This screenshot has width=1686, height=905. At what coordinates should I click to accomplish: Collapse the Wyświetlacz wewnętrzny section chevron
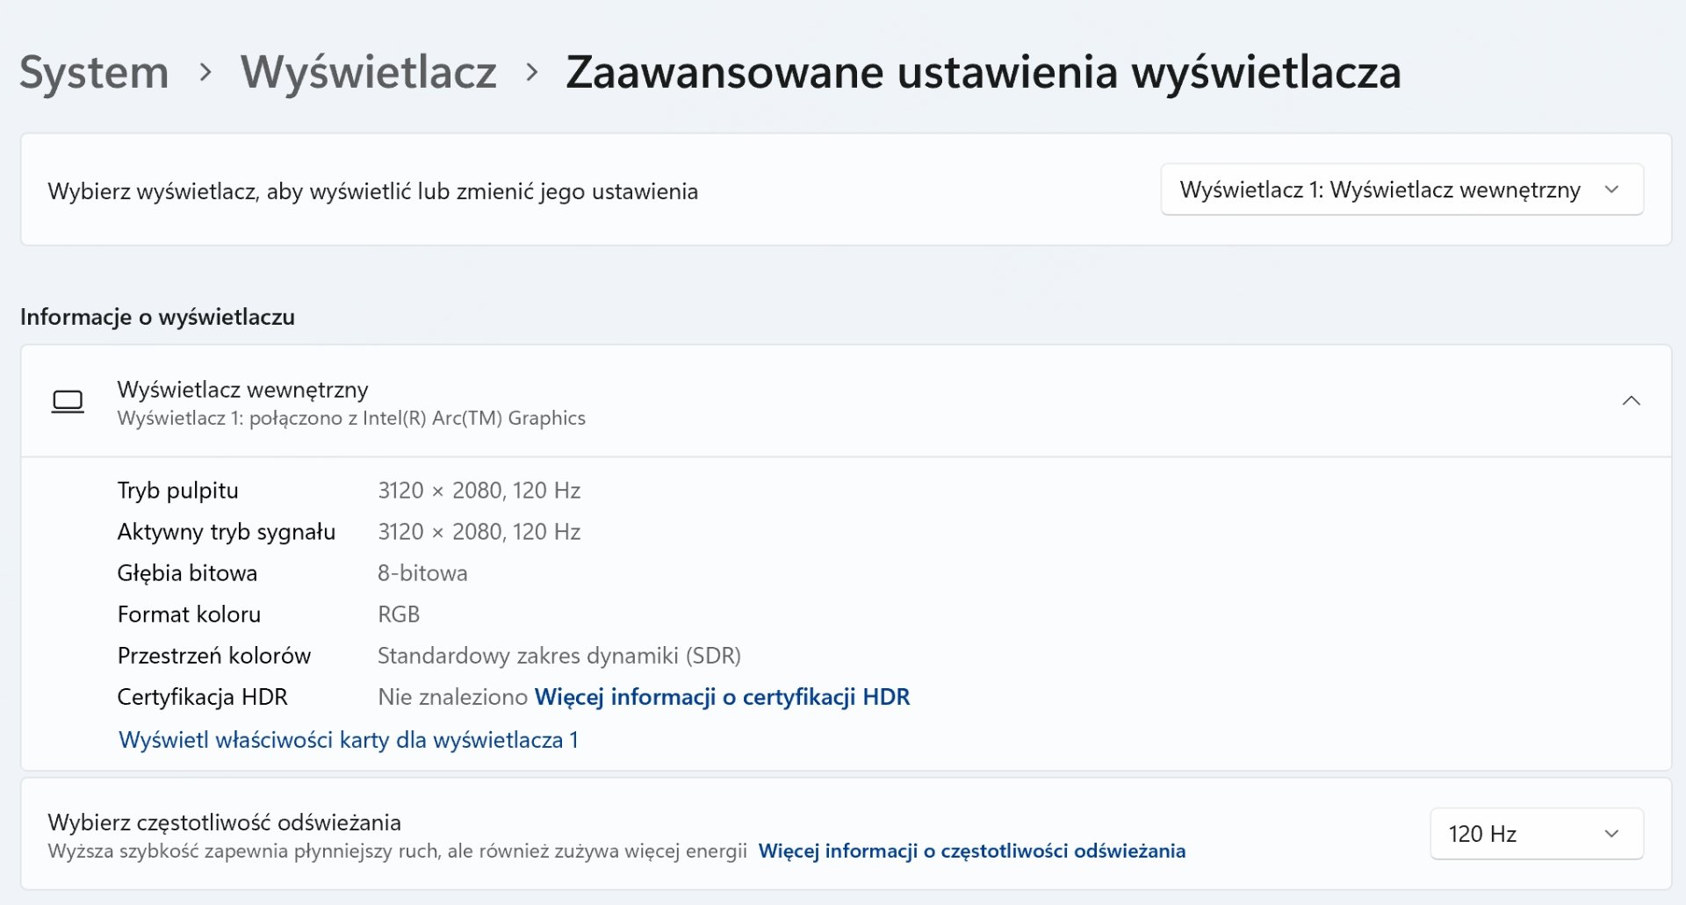[x=1631, y=401]
